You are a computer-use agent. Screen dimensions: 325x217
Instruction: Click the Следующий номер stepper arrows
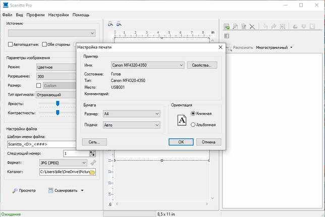click(x=92, y=154)
